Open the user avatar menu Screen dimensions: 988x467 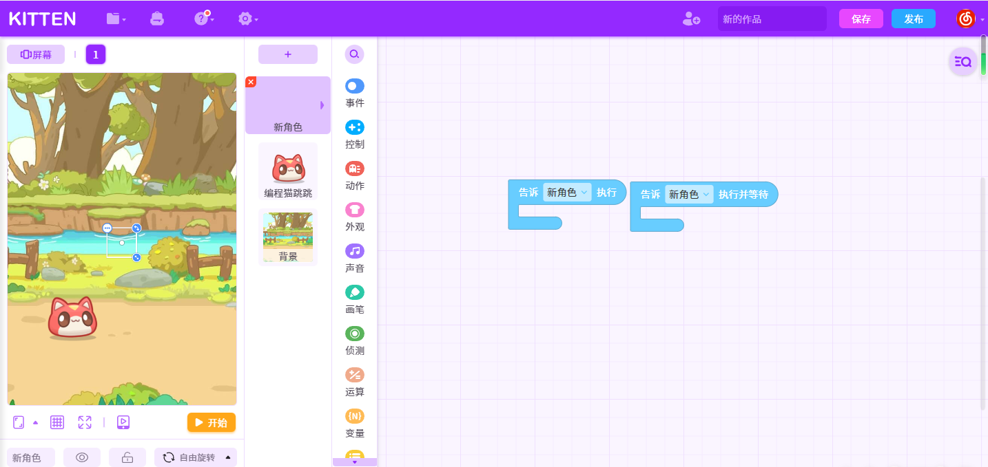click(966, 19)
